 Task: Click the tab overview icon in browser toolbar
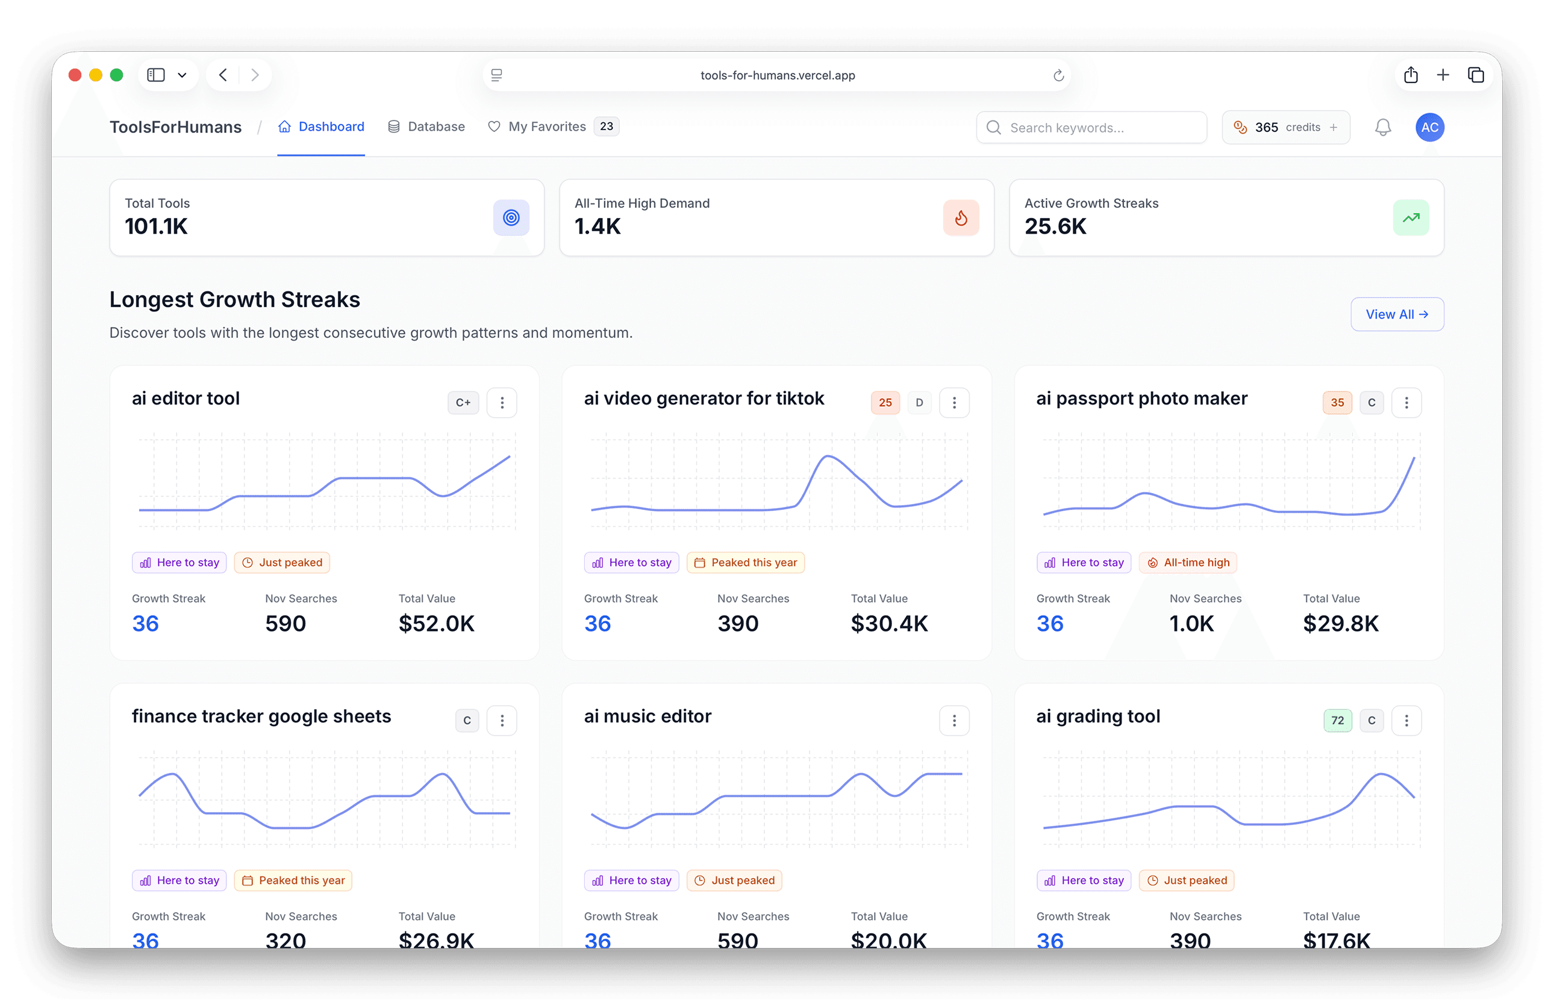tap(1475, 75)
